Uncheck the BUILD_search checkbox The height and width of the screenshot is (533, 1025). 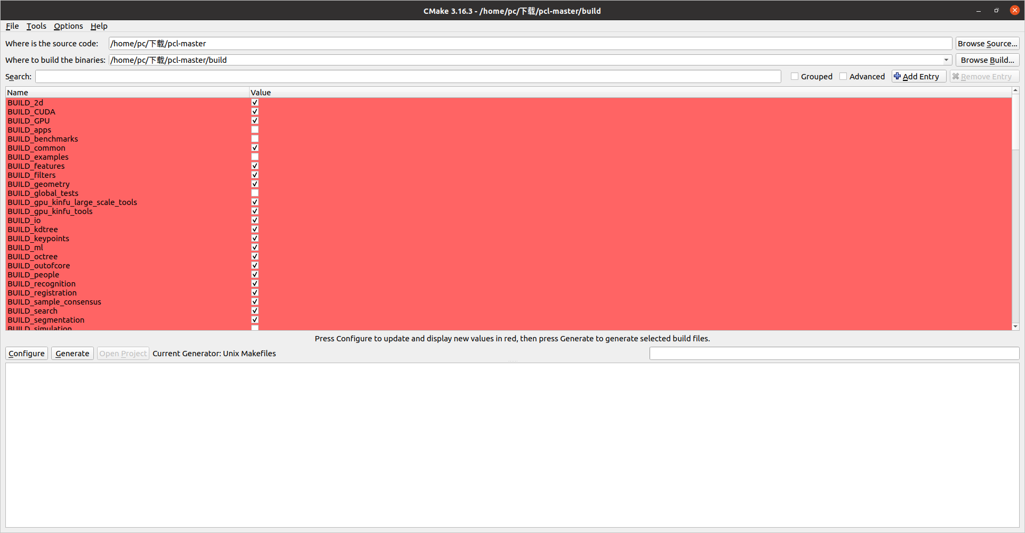(255, 311)
